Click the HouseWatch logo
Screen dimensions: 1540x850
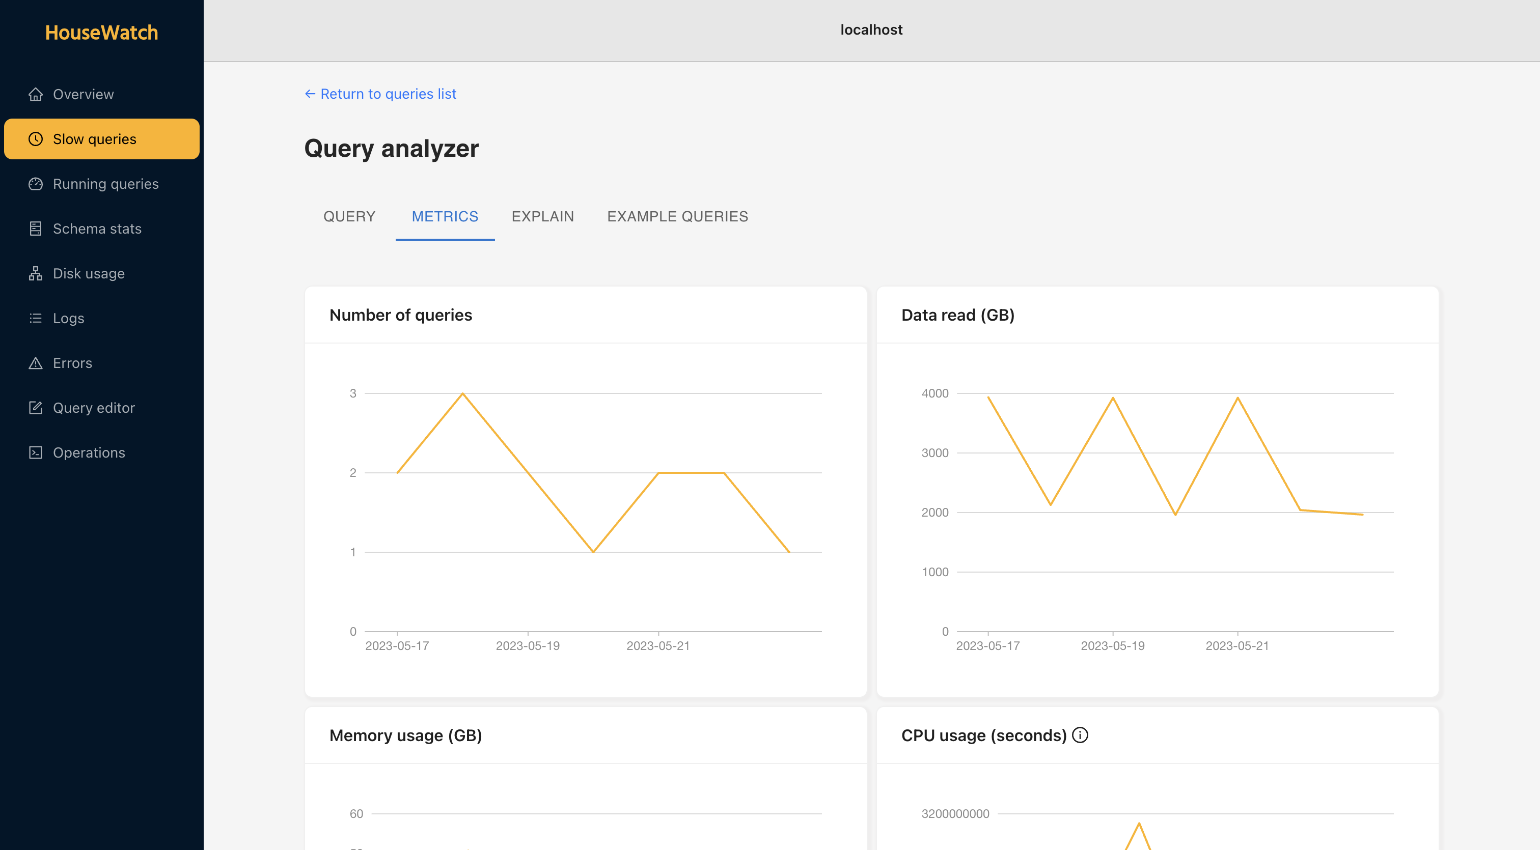pyautogui.click(x=102, y=32)
